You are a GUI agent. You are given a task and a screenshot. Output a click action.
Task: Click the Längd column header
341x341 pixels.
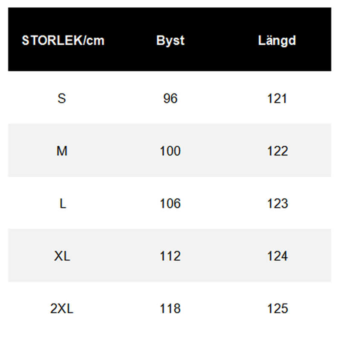277,40
